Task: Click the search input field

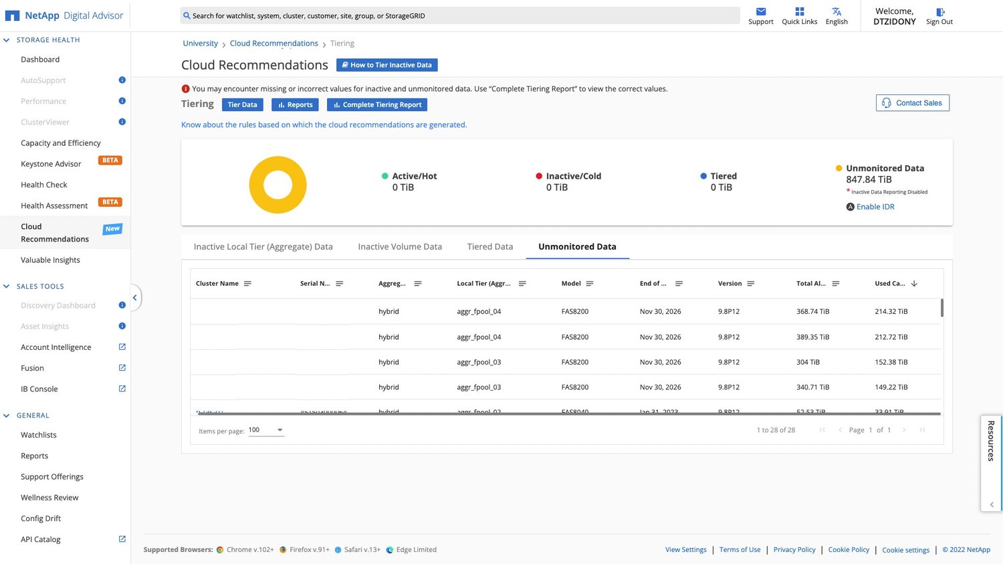Action: coord(461,15)
